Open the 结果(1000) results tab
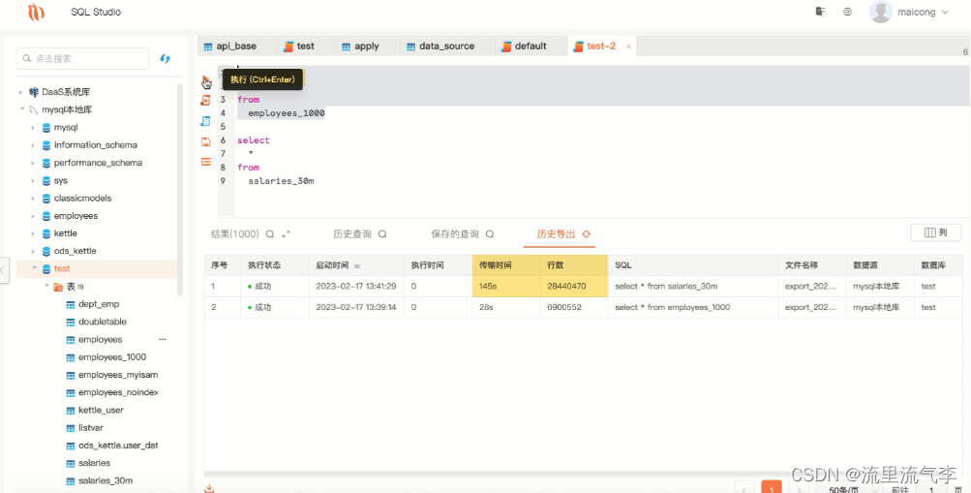This screenshot has width=971, height=493. pyautogui.click(x=234, y=234)
